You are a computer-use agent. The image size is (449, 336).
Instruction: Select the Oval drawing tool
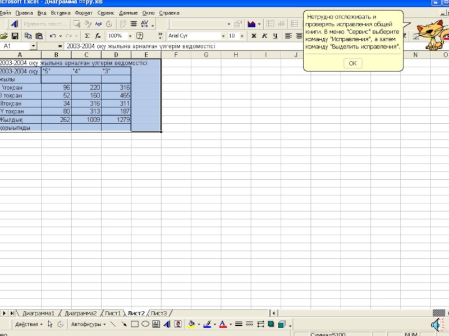coord(145,324)
